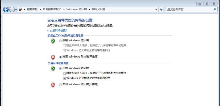Click the refresh button beside address bar

coord(161,10)
